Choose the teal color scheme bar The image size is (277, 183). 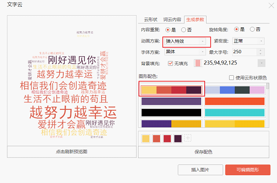pyautogui.click(x=234, y=113)
